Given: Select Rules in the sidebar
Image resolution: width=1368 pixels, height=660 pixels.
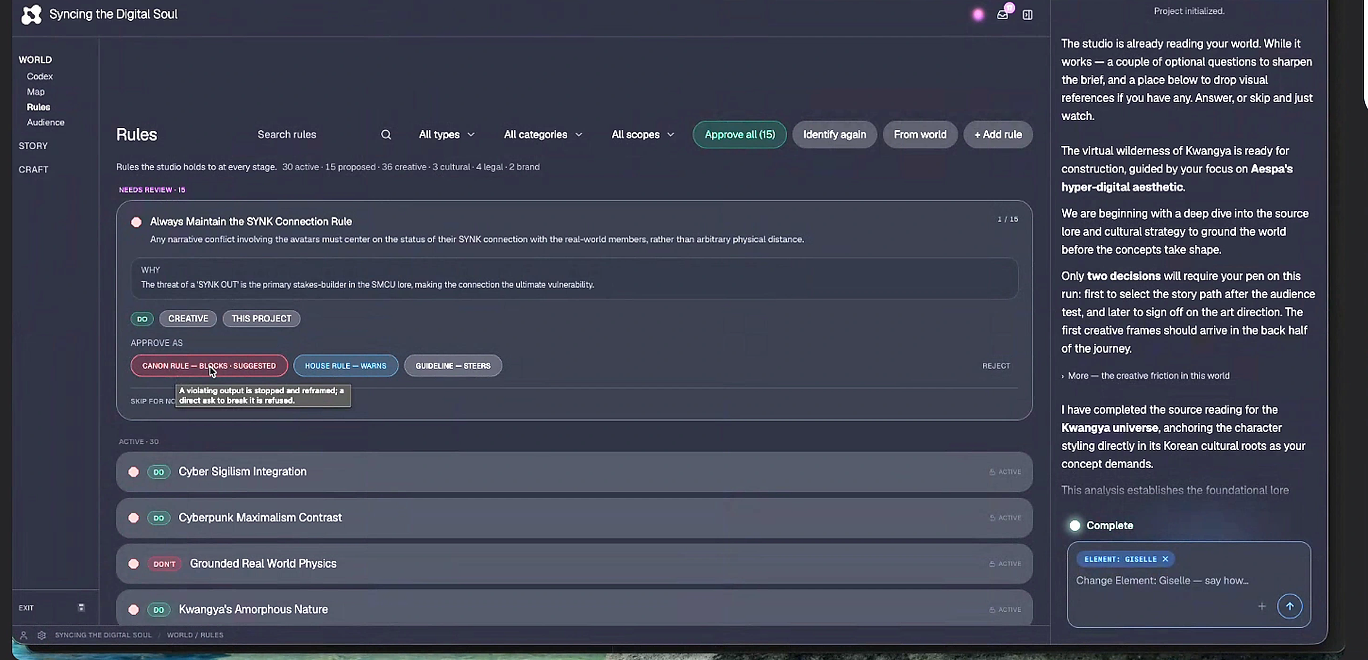Looking at the screenshot, I should pos(38,107).
